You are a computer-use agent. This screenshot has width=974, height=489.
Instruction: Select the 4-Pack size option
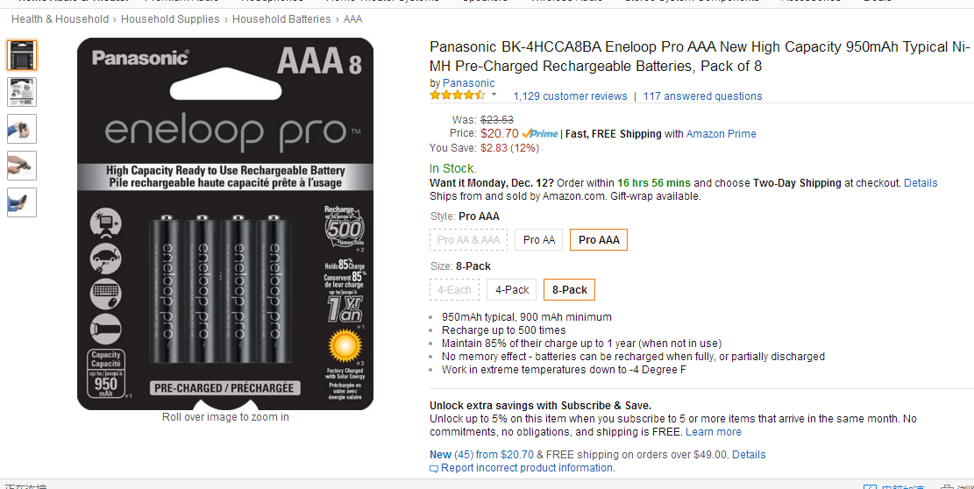point(512,290)
